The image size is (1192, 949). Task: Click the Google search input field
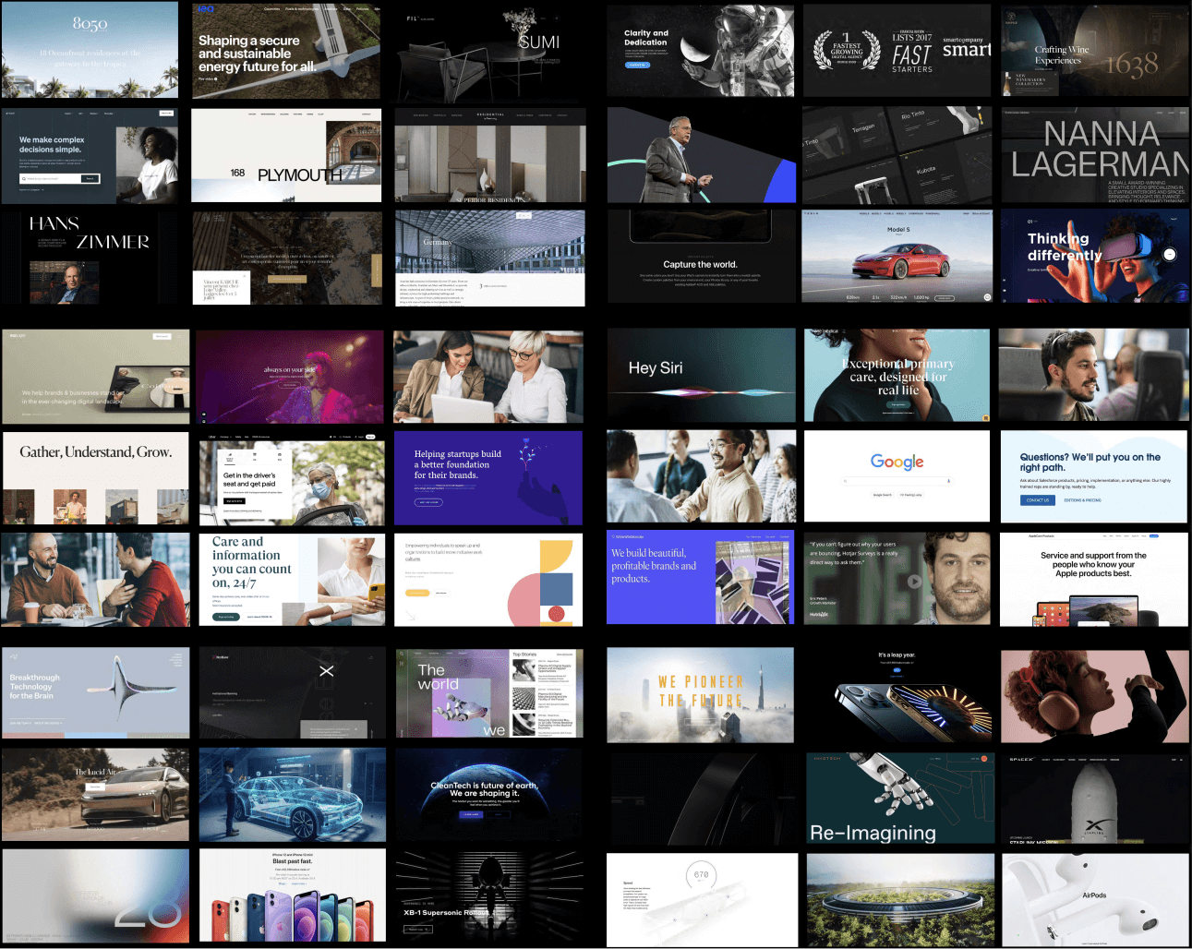pyautogui.click(x=897, y=481)
